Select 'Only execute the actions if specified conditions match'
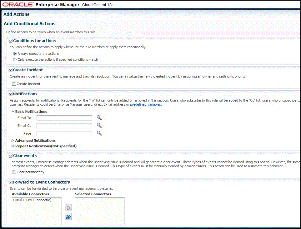The width and height of the screenshot is (301, 229). (14, 59)
